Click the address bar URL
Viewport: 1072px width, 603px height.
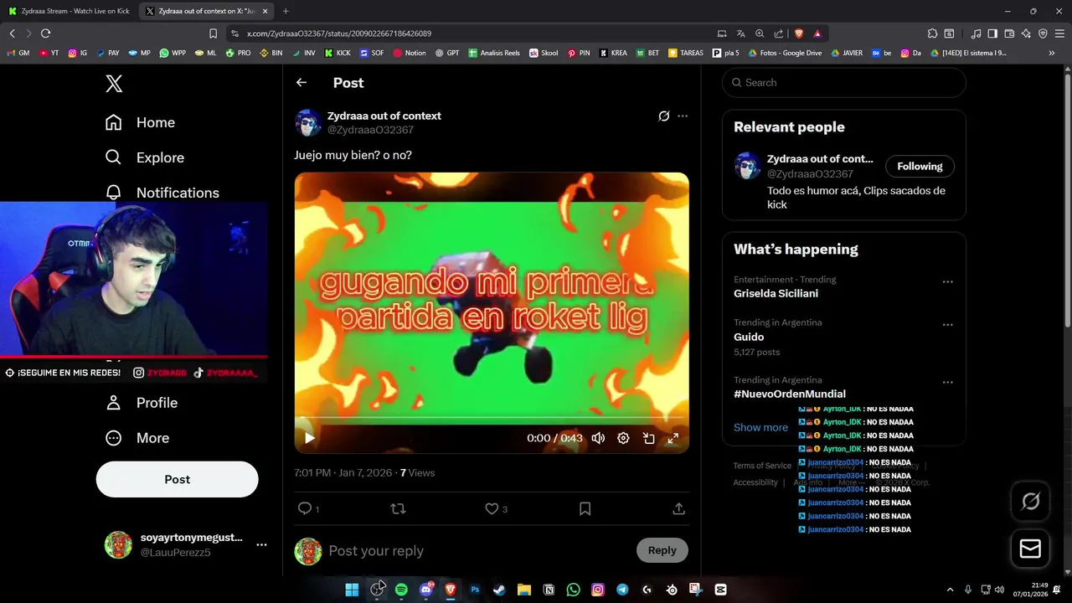339,33
